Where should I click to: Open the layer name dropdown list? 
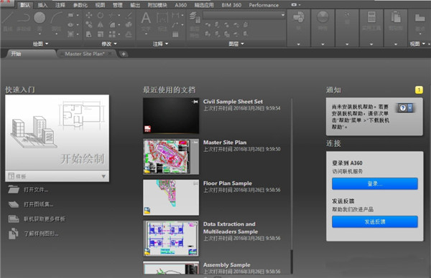tap(244, 15)
